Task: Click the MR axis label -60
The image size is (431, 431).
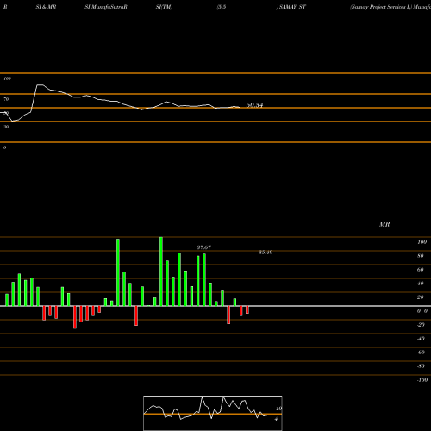Action: click(x=421, y=353)
